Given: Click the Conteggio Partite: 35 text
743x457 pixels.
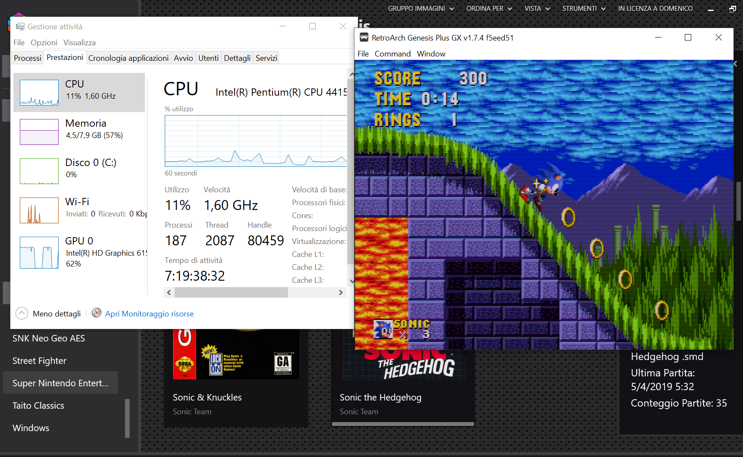Looking at the screenshot, I should pos(679,403).
